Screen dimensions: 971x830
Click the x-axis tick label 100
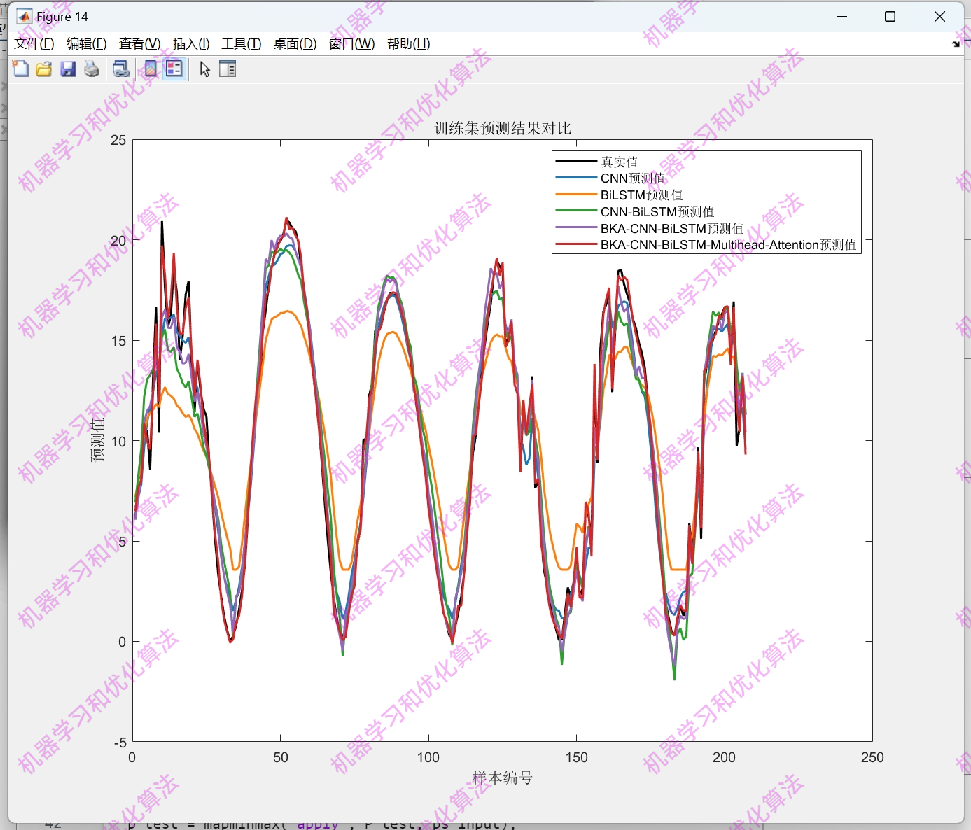tap(428, 757)
